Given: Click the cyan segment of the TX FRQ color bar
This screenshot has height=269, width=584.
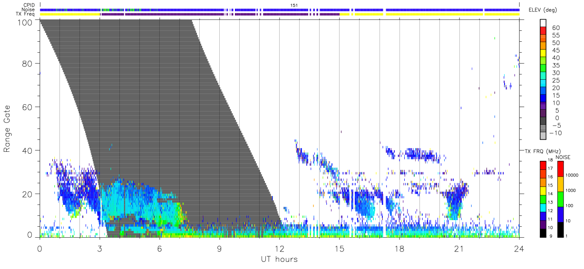Looking at the screenshot, I should pyautogui.click(x=544, y=208).
